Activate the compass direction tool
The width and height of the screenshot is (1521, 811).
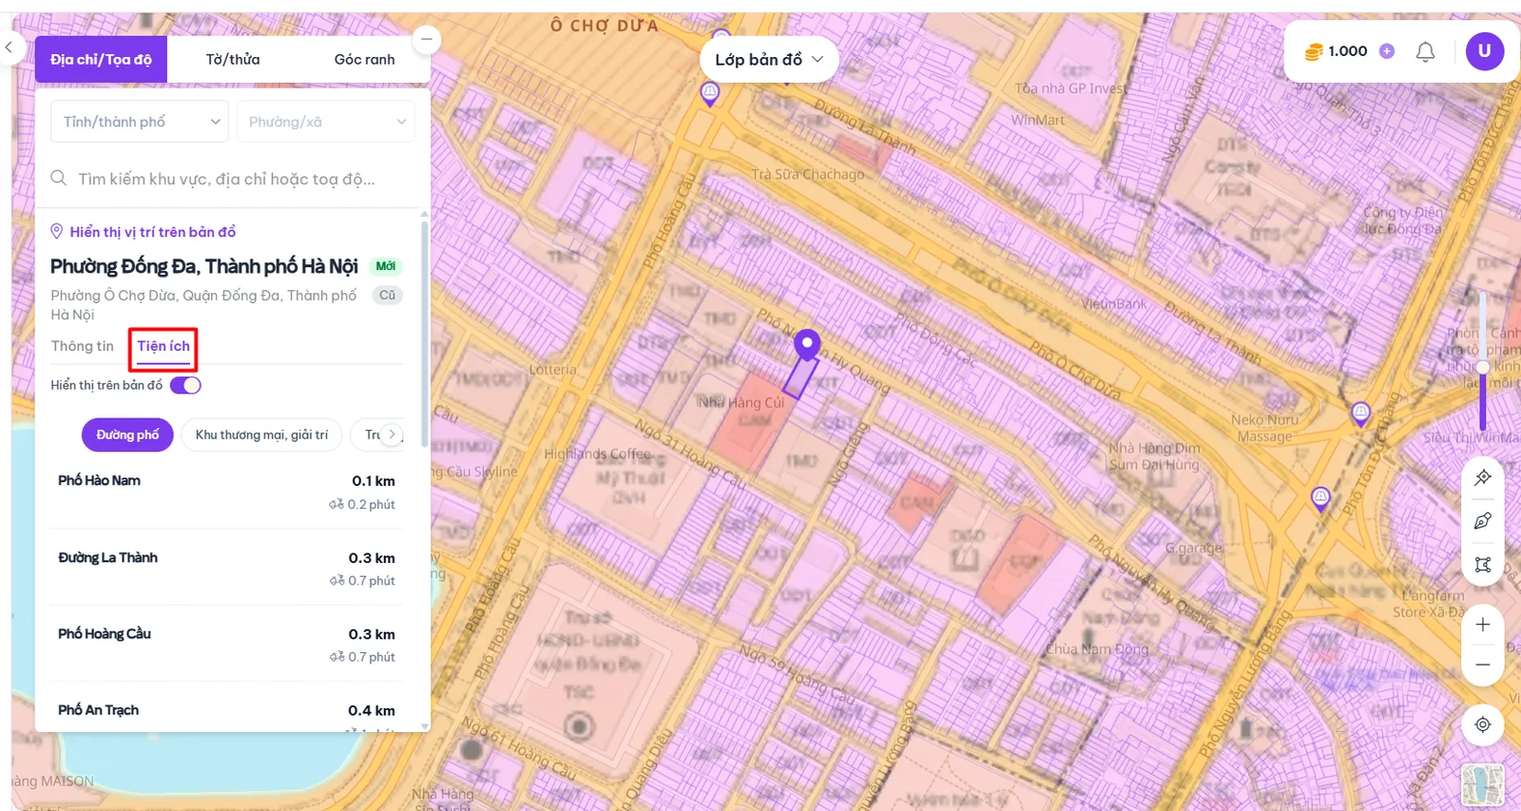click(1483, 477)
